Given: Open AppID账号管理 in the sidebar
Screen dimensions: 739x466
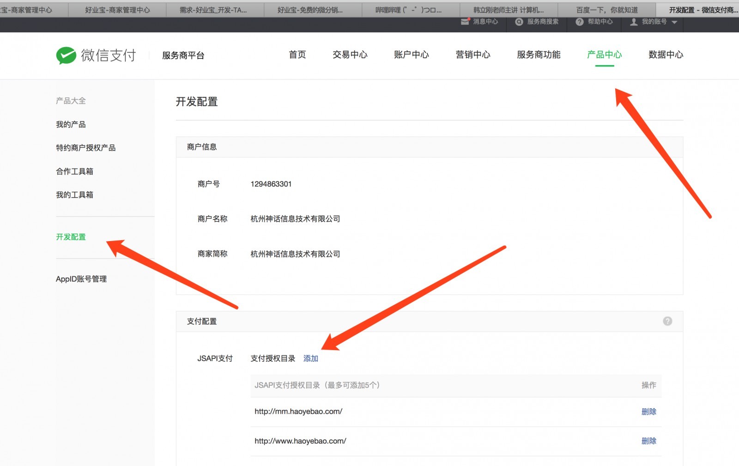Looking at the screenshot, I should [81, 279].
